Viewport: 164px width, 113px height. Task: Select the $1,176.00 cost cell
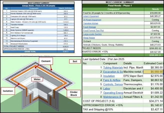[x=153, y=84]
